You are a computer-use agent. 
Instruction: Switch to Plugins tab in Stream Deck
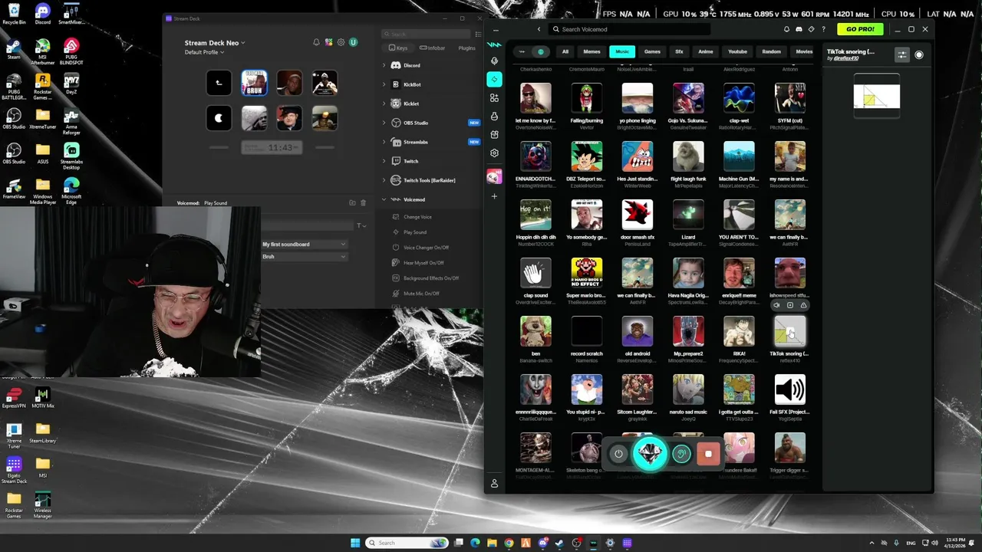466,48
